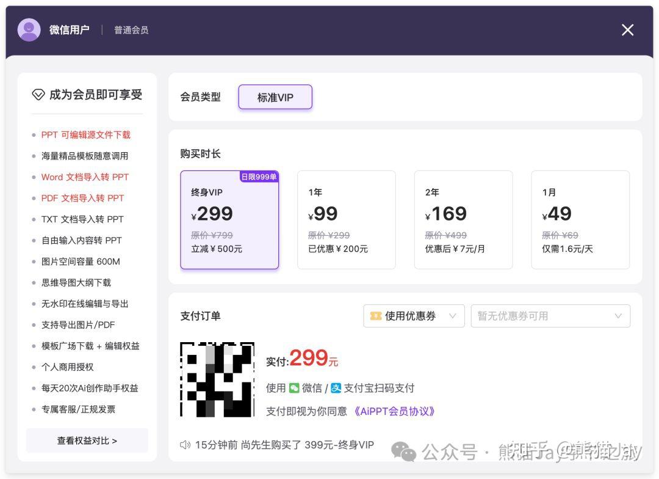Click 'PDF 文档导入转 PPT' benefit
Viewport: 659px width, 479px height.
(x=82, y=198)
